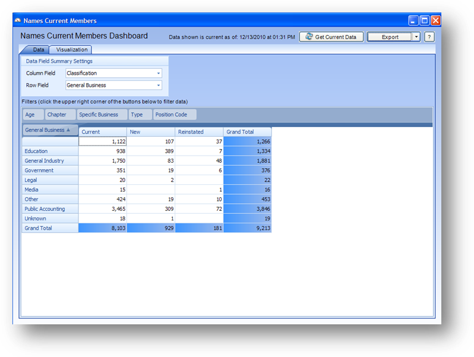Click the Get Current Data refresh icon
Image resolution: width=474 pixels, height=357 pixels.
[x=309, y=37]
